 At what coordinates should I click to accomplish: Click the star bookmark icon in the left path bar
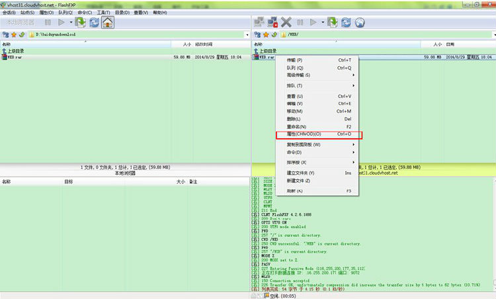(x=14, y=34)
